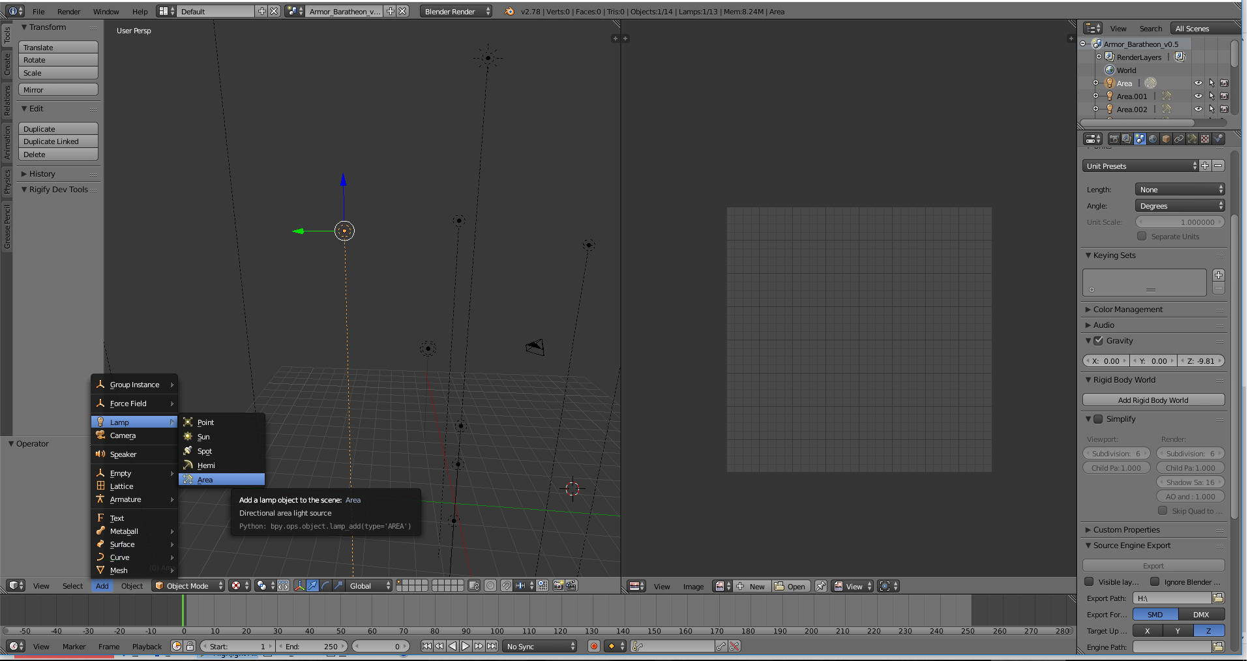Open the Global orientation dropdown
Image resolution: width=1248 pixels, height=661 pixels.
(369, 585)
